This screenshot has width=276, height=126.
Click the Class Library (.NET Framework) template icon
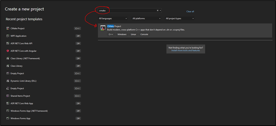(7, 58)
